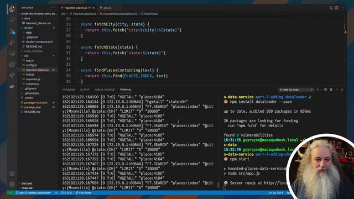Image resolution: width=354 pixels, height=199 pixels.
Task: Open config.js in the explorer
Action: point(31,65)
